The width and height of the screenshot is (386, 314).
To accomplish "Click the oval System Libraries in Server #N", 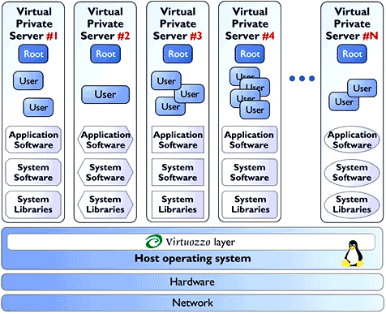I will coord(352,204).
